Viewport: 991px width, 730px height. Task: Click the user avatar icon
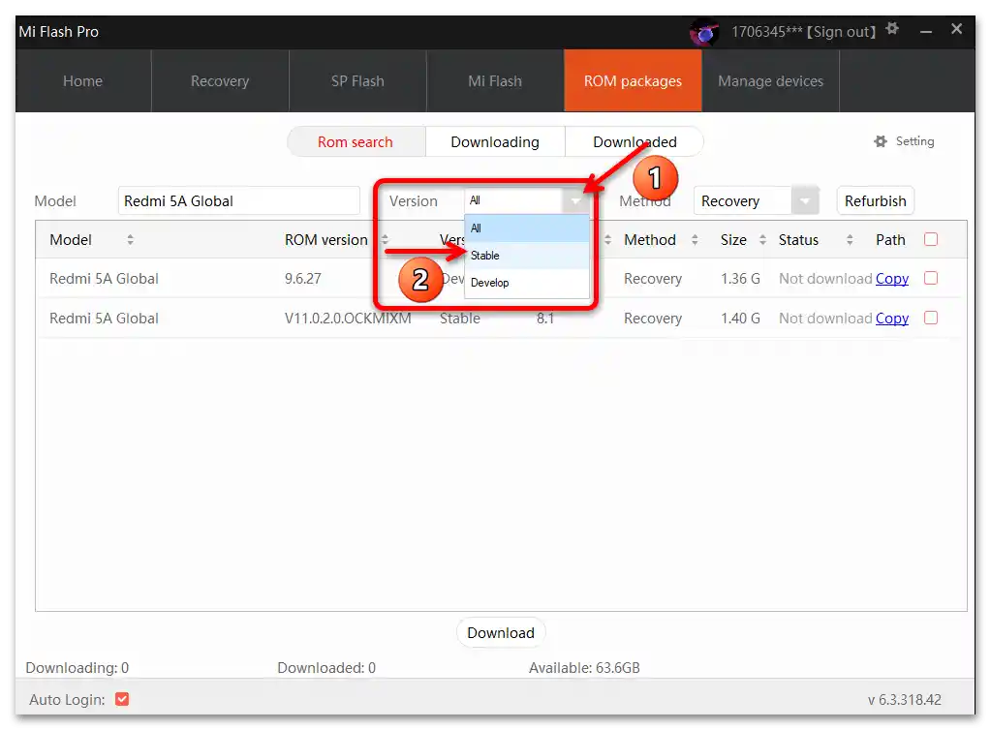(x=704, y=32)
